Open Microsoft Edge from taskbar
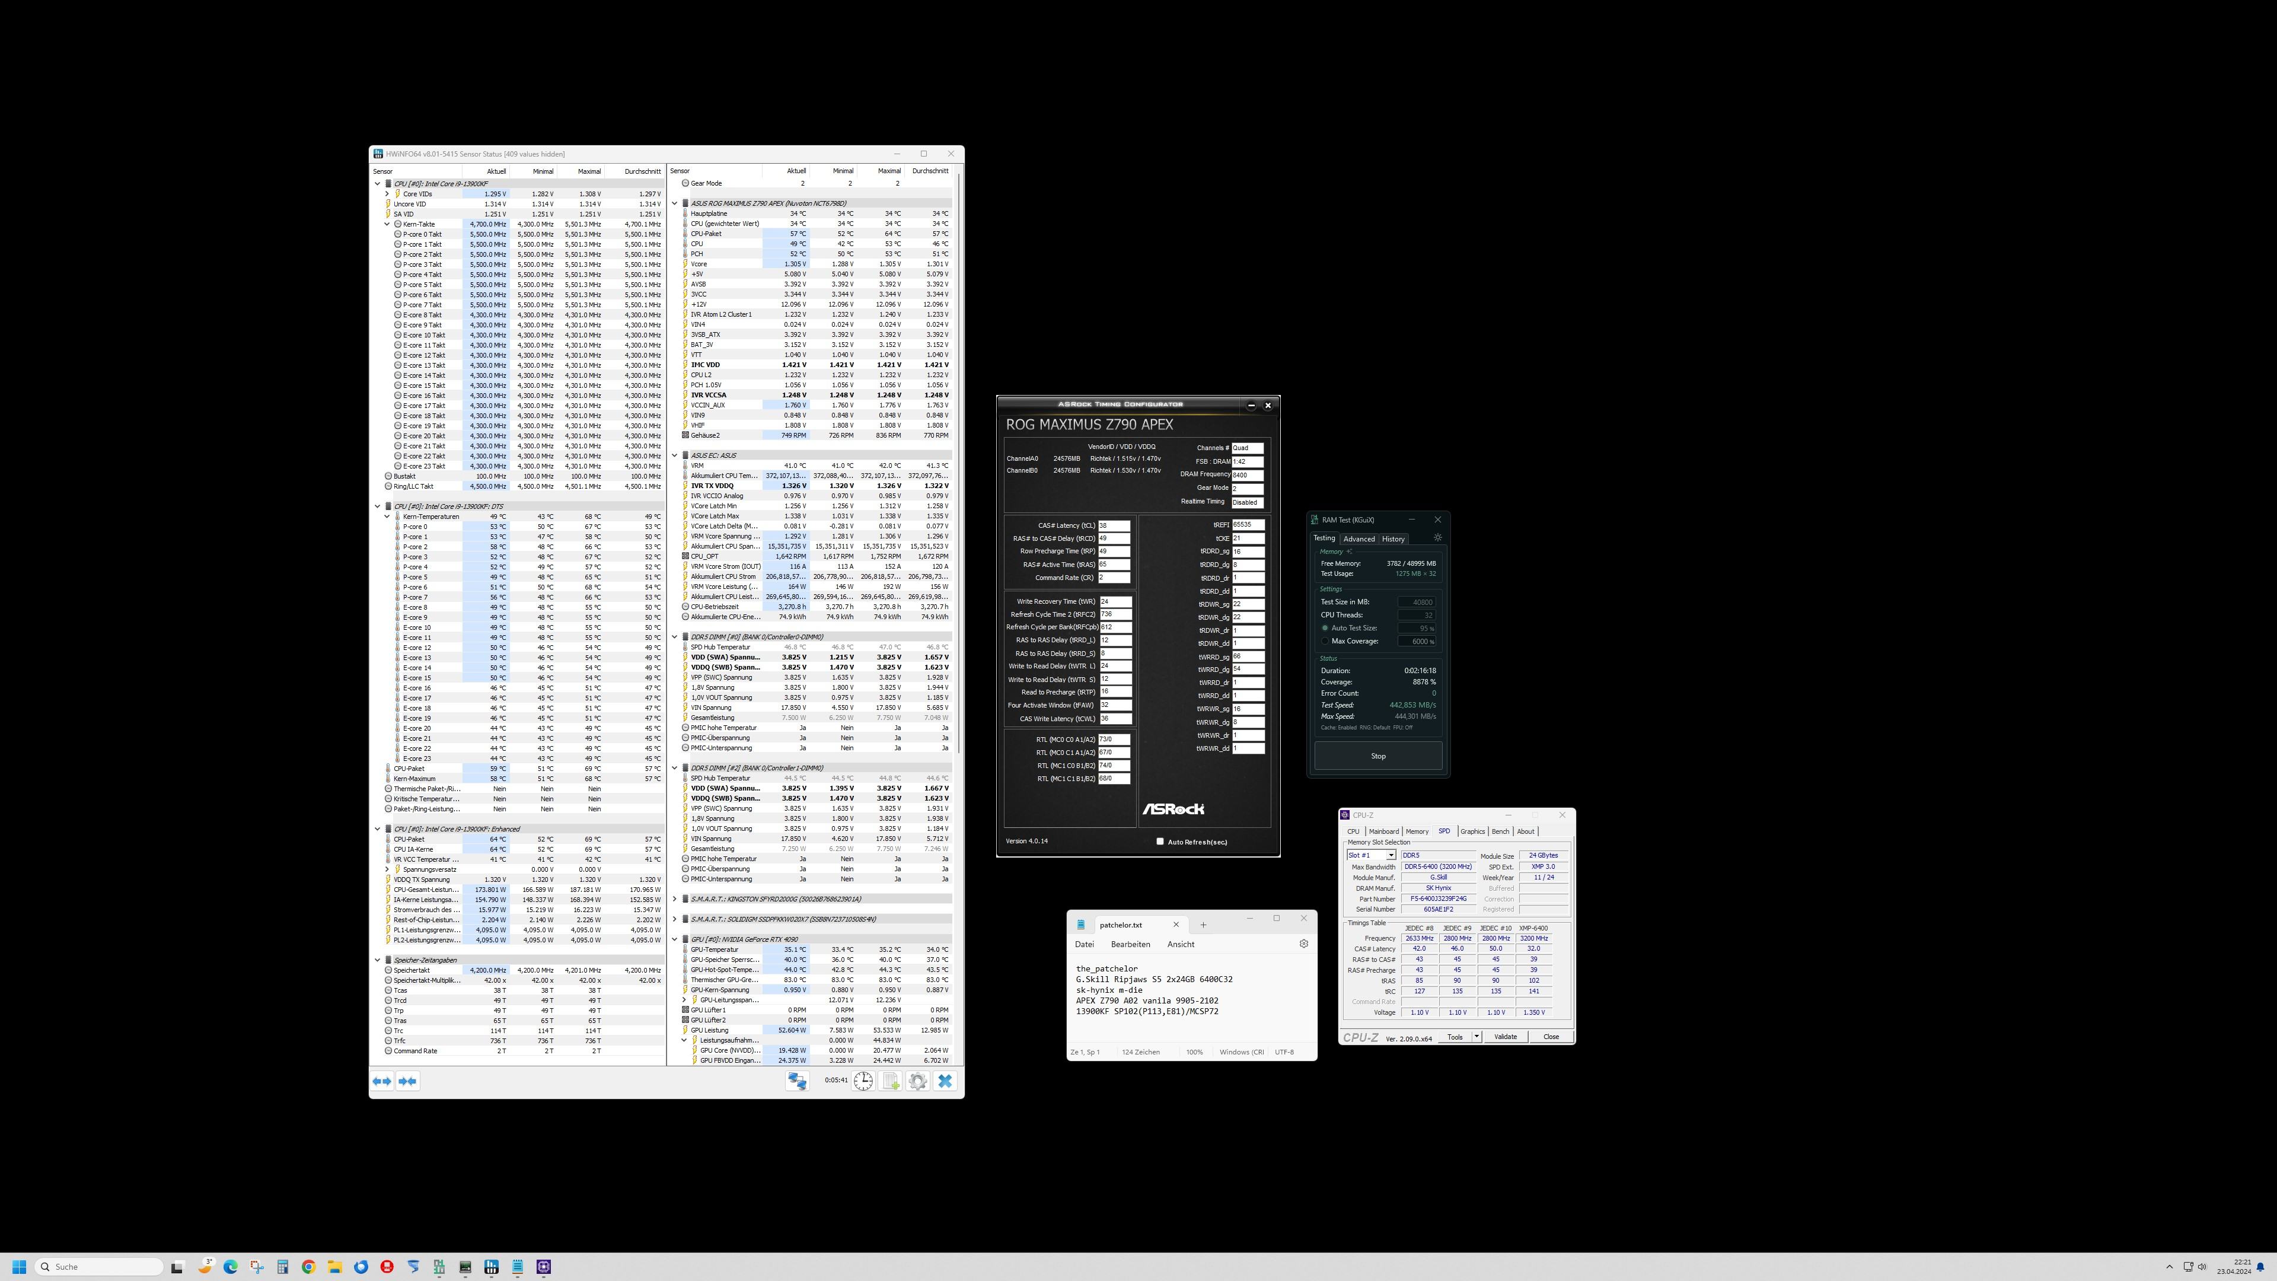 pyautogui.click(x=231, y=1267)
